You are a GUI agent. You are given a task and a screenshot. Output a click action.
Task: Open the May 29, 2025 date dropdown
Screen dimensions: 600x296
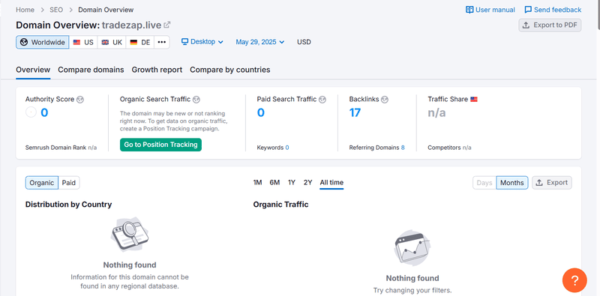tap(260, 42)
